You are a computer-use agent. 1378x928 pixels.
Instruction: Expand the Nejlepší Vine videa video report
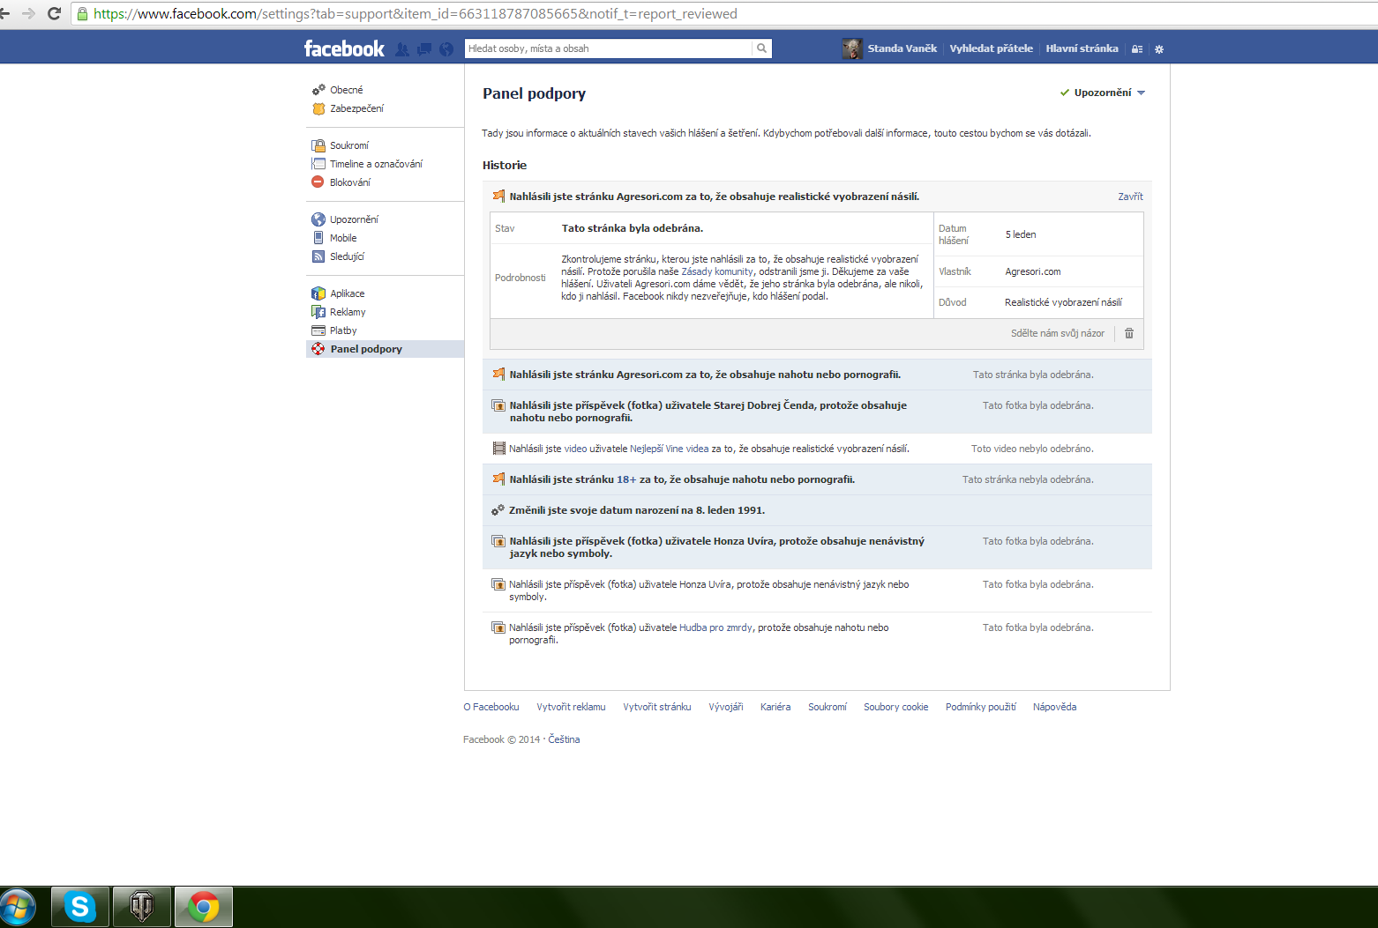point(817,449)
